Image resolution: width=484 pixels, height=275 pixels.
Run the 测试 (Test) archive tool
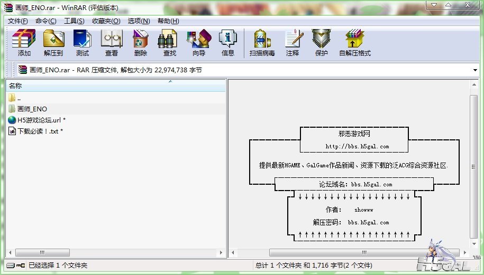83,43
